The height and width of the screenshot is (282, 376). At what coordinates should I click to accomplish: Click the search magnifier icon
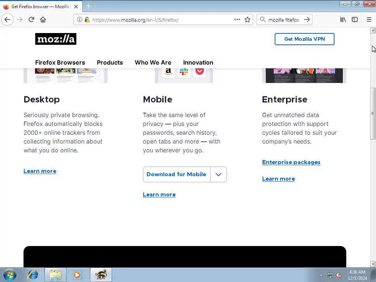[263, 20]
